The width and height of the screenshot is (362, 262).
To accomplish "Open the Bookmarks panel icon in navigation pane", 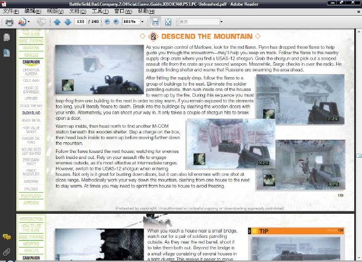I will (7, 52).
